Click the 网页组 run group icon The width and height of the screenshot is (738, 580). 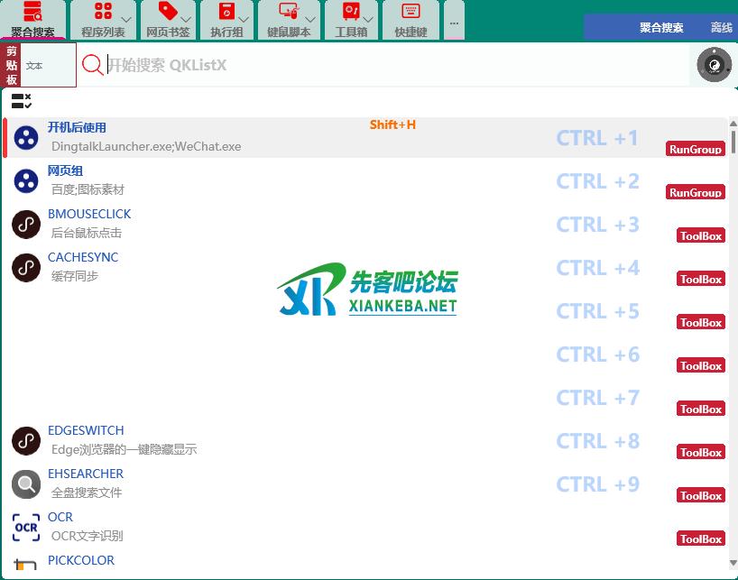coord(26,180)
